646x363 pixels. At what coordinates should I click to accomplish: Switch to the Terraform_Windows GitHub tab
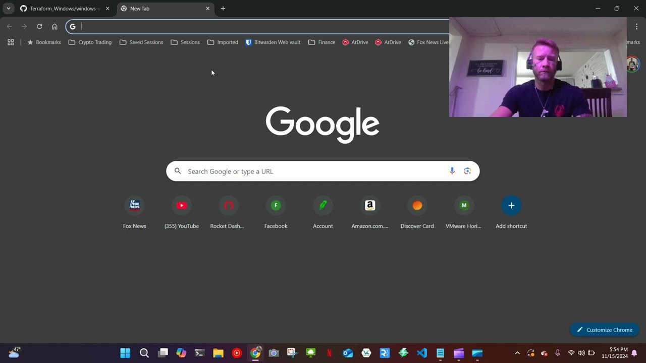tap(60, 9)
